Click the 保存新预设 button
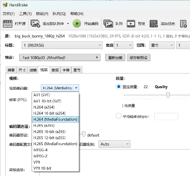Screen dimensions: 190x176 click(138, 58)
